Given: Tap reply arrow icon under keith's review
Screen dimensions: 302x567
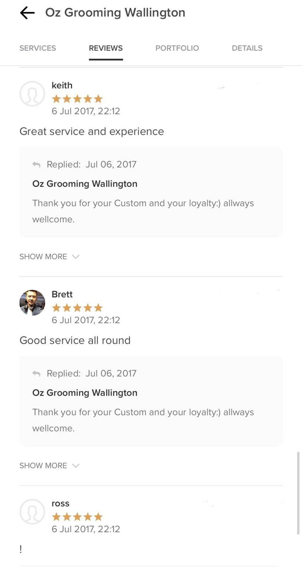Looking at the screenshot, I should (x=36, y=164).
